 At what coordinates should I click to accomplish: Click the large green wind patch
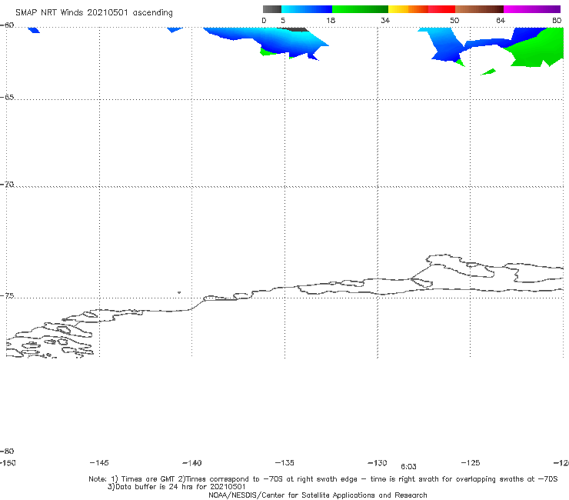535,49
